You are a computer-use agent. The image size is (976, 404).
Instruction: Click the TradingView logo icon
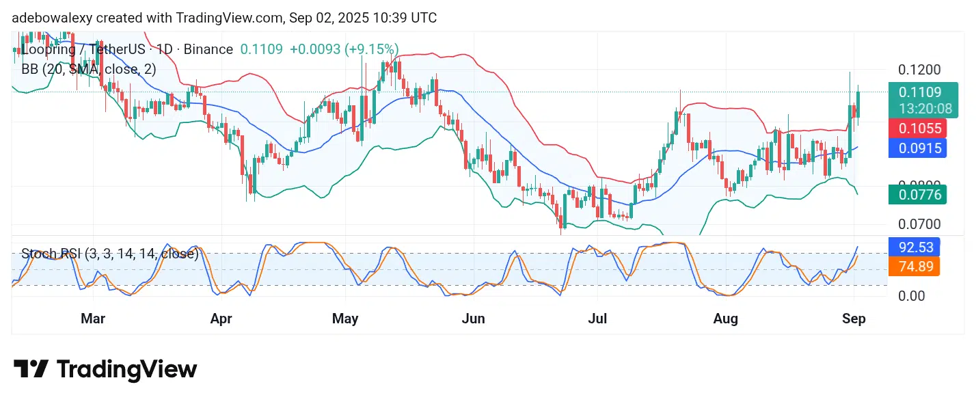point(31,370)
